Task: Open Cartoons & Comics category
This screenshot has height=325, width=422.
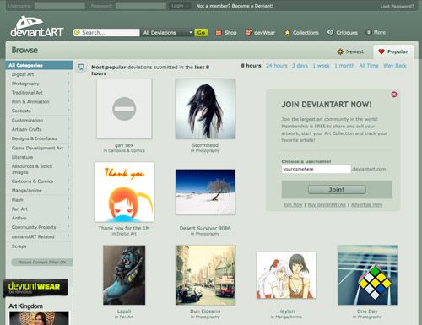Action: 39,181
